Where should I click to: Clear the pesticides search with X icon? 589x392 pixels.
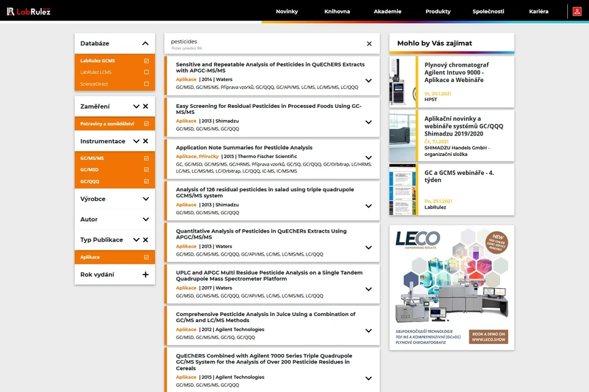369,43
